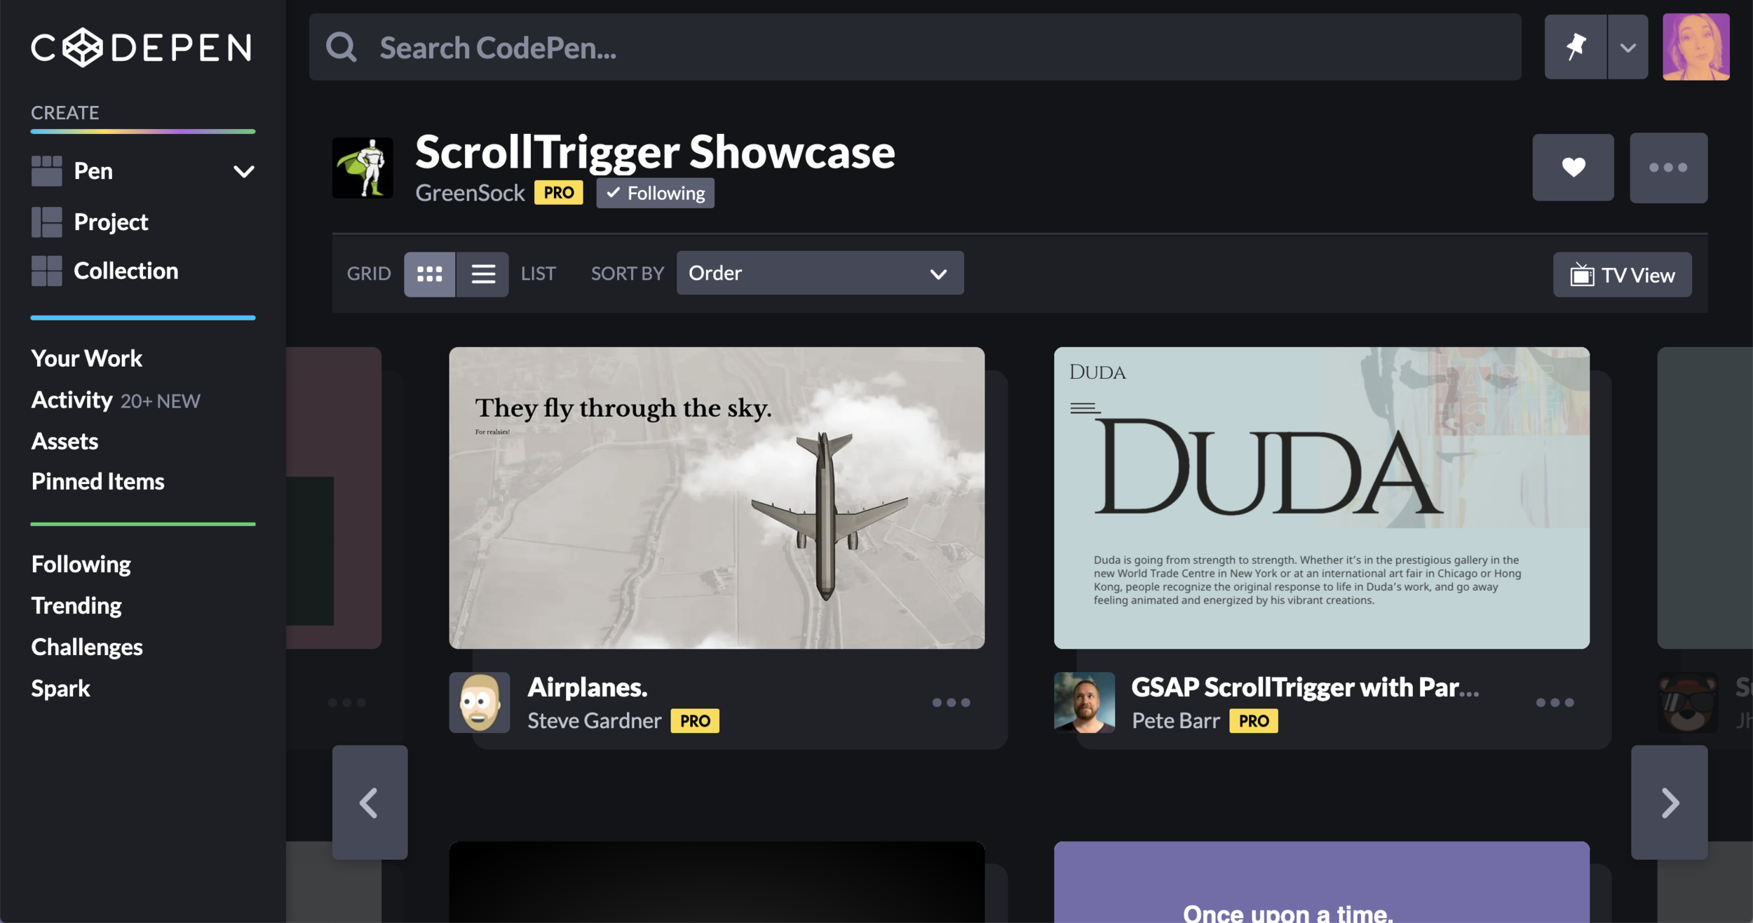1753x923 pixels.
Task: Open the Airplanes pen's three-dot menu
Action: tap(951, 702)
